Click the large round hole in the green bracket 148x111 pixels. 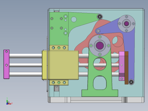pos(74,19)
